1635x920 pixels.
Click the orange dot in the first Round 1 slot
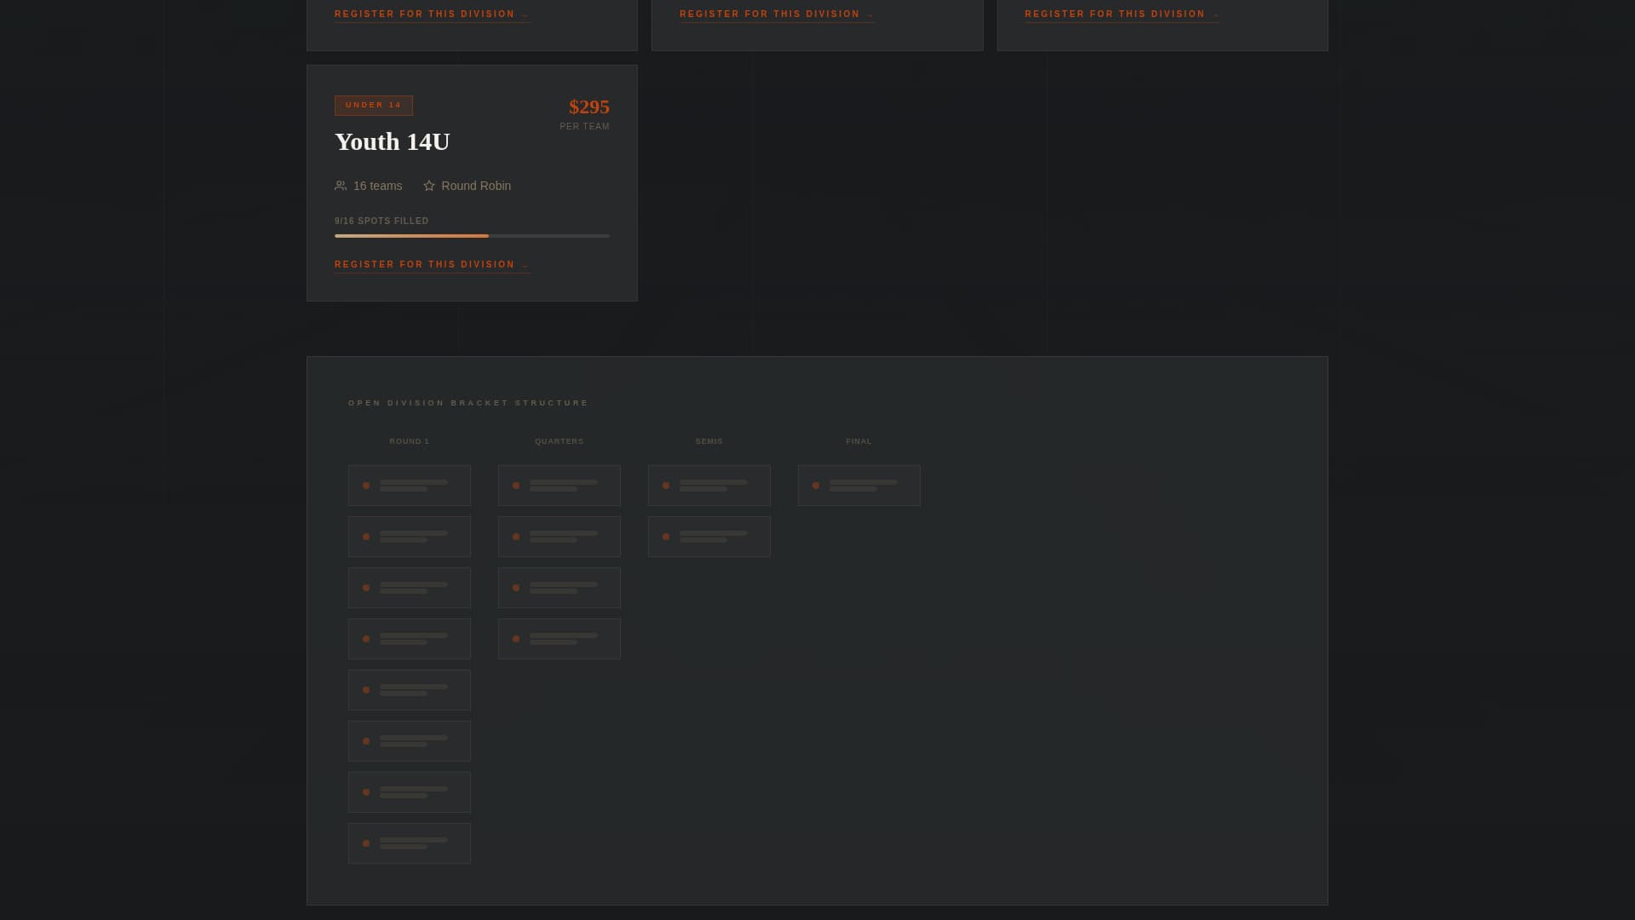[x=366, y=486]
